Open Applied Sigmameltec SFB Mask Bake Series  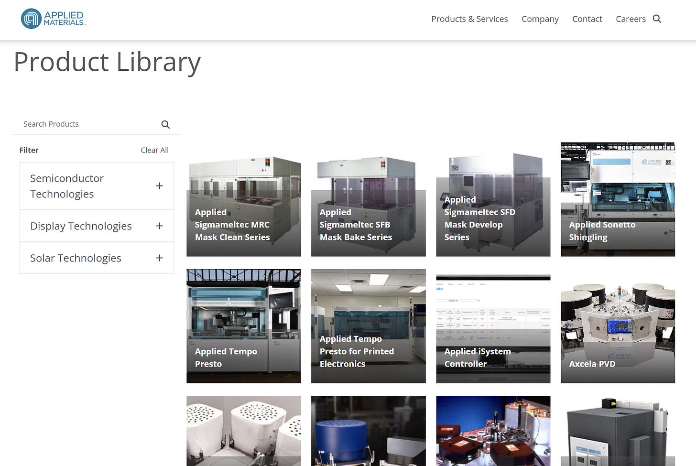(x=369, y=199)
